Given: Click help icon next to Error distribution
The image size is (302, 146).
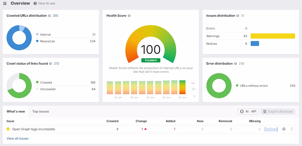Looking at the screenshot, I should click(x=235, y=63).
